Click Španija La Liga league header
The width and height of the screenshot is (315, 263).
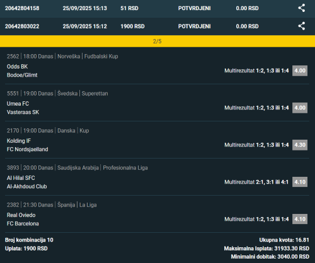(x=77, y=204)
